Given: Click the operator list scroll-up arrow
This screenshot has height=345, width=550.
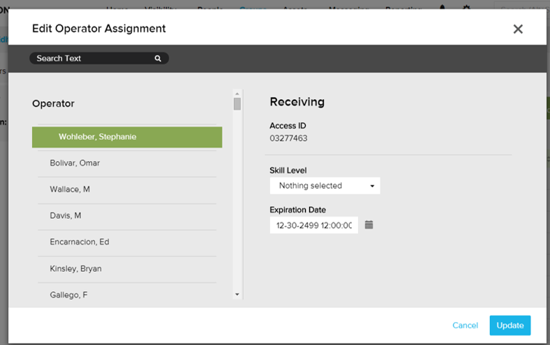Looking at the screenshot, I should [x=237, y=93].
